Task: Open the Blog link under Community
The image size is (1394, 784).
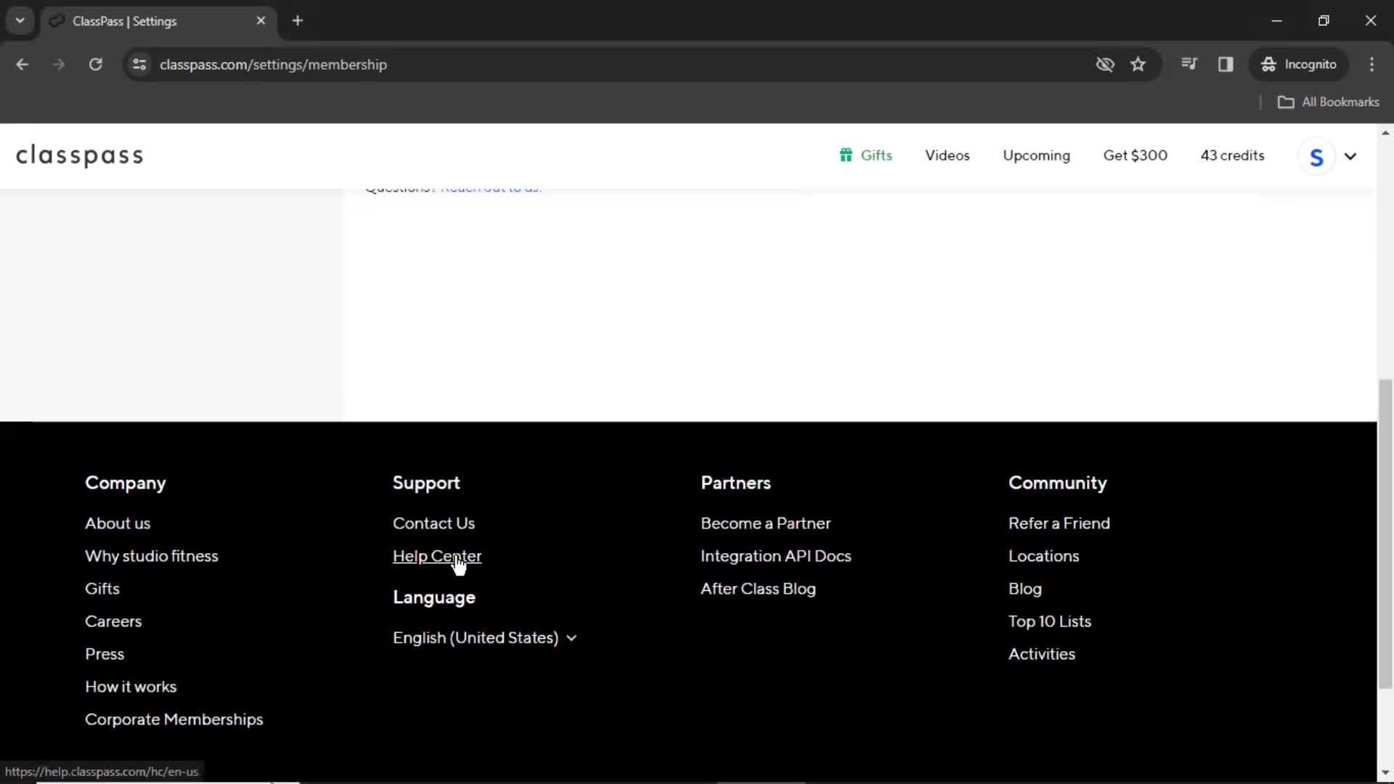Action: [x=1024, y=589]
